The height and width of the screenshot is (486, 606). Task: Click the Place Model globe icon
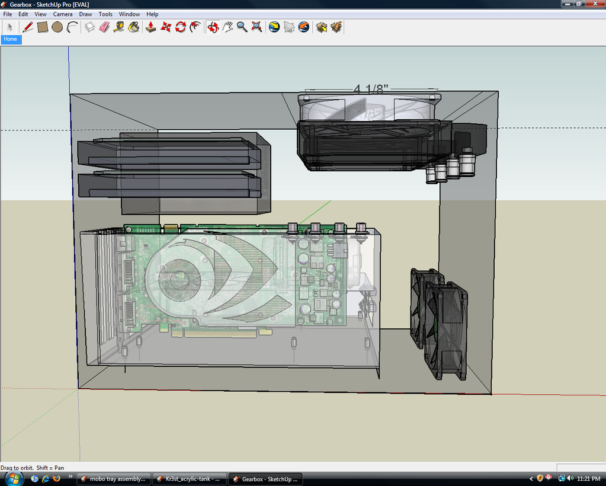point(304,27)
